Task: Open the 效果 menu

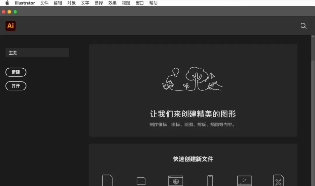Action: coord(112,3)
